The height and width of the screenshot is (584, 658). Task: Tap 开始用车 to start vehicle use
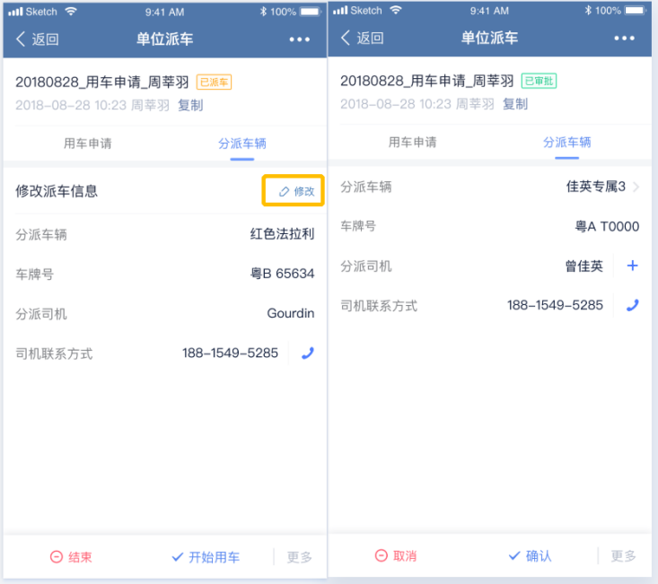coord(206,557)
